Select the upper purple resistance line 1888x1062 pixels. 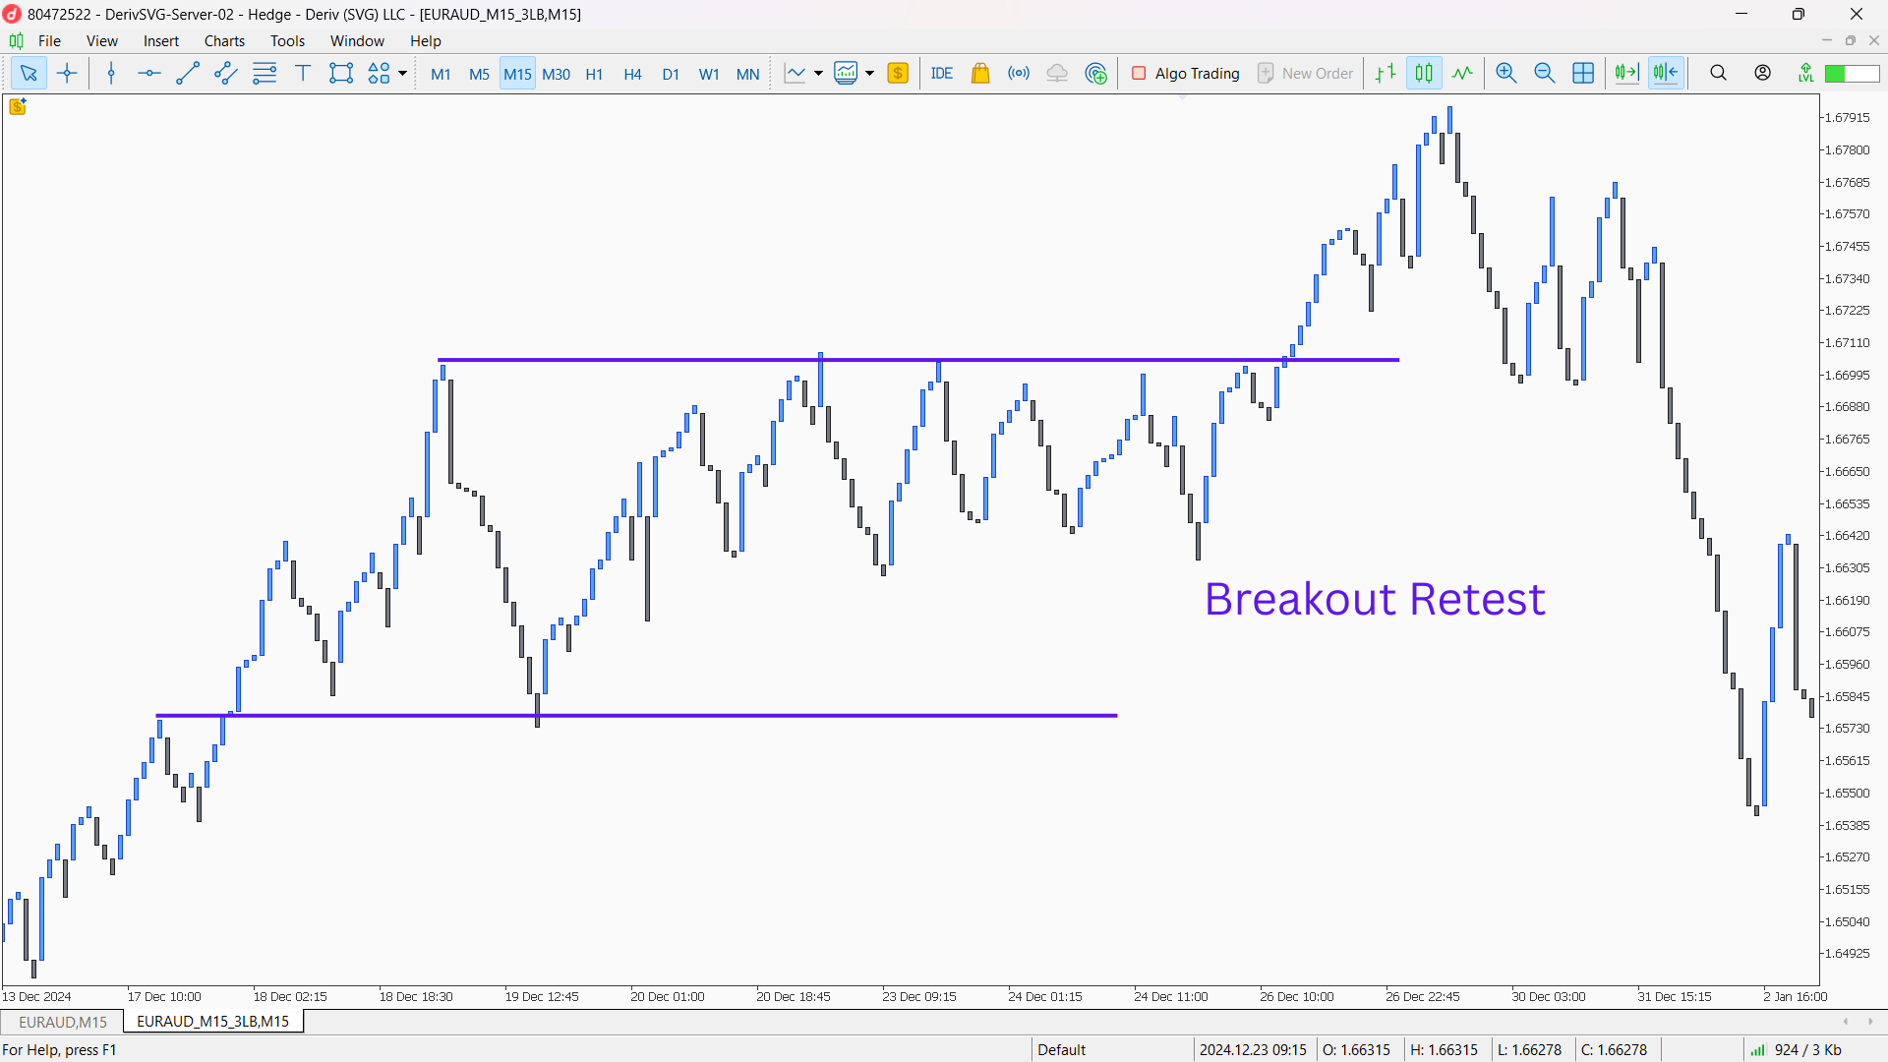coord(918,360)
